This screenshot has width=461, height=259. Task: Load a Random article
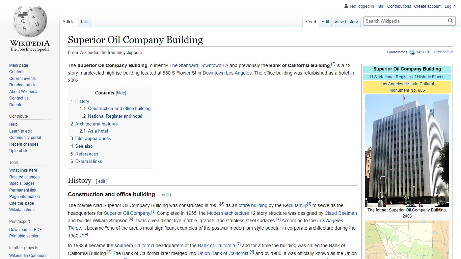(x=23, y=85)
